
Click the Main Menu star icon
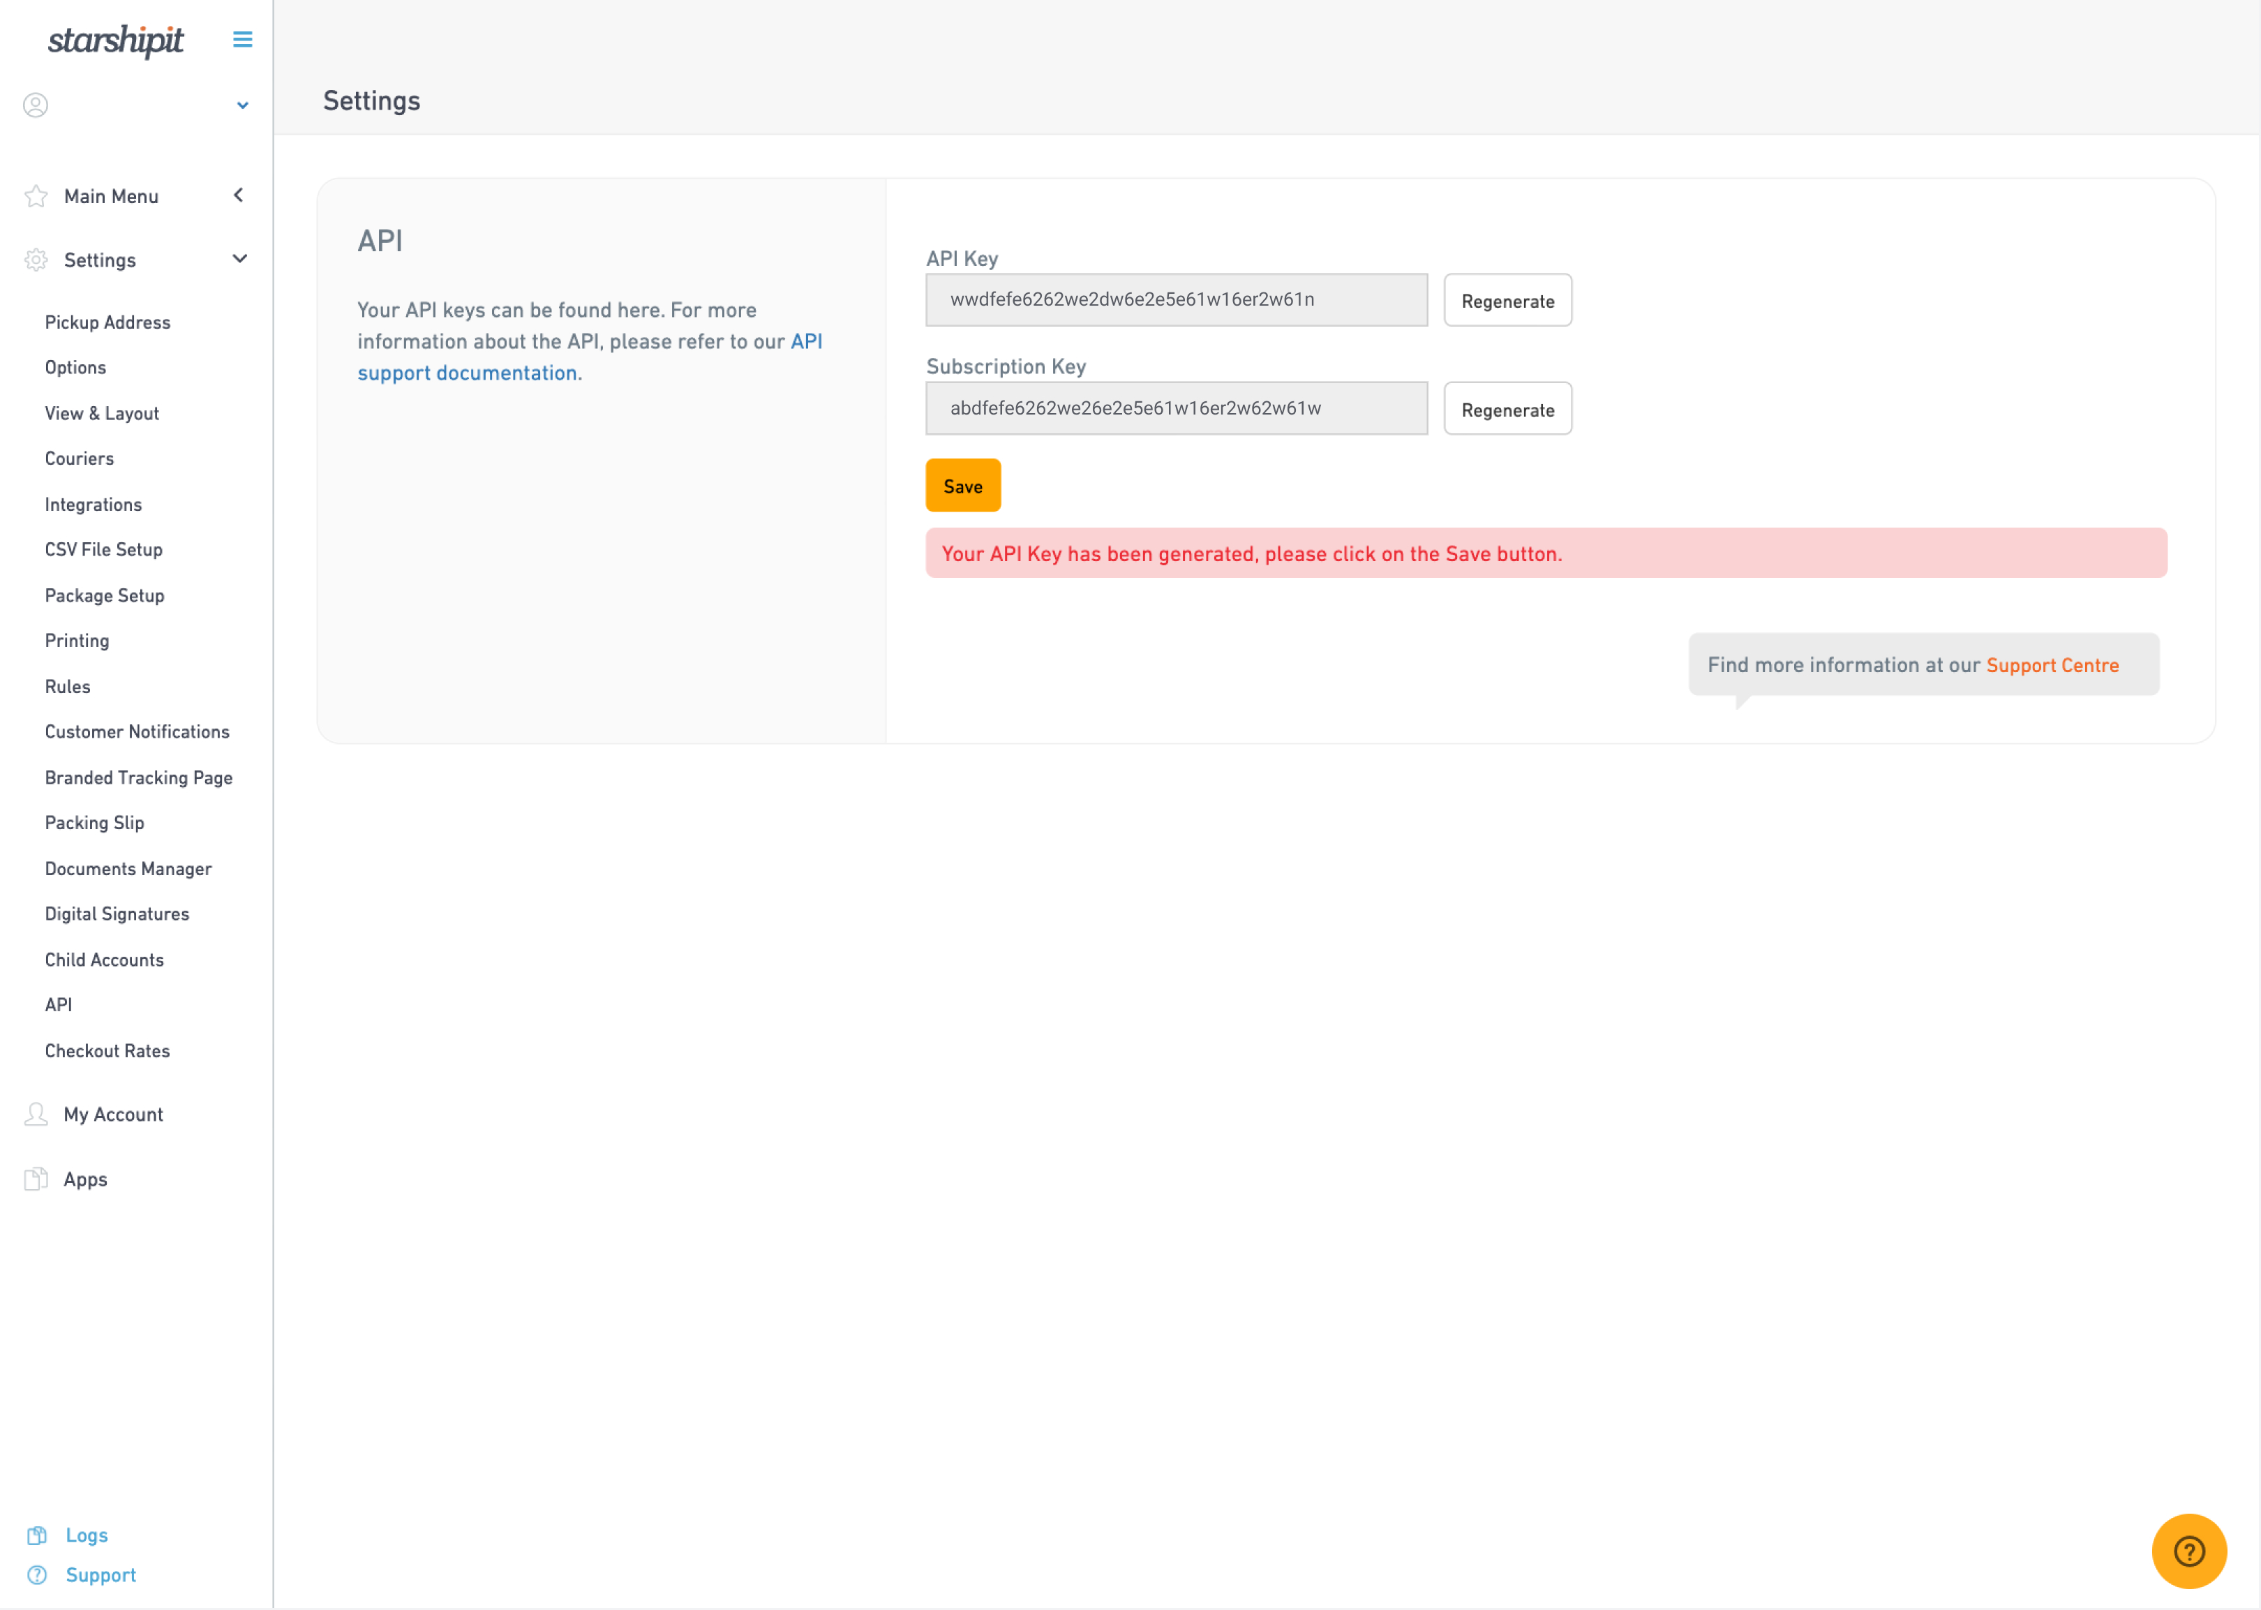coord(36,196)
